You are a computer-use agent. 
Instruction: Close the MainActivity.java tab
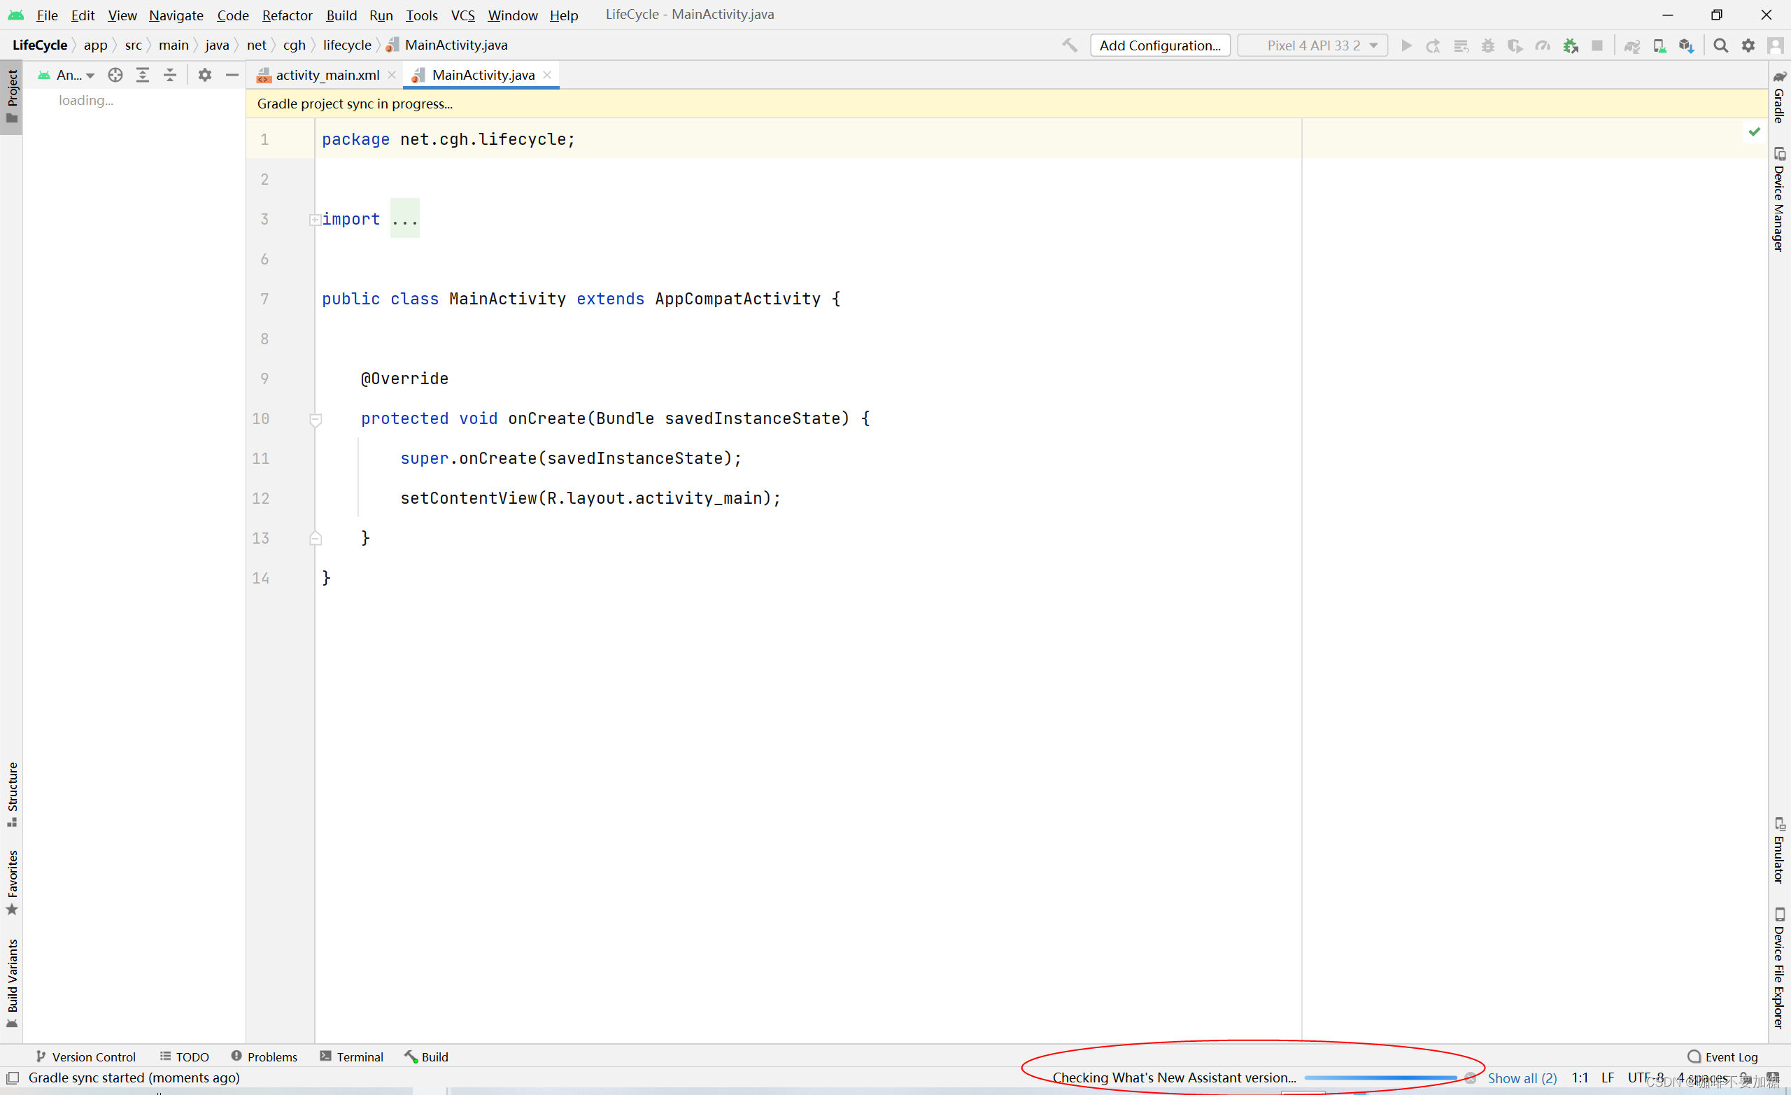click(547, 75)
